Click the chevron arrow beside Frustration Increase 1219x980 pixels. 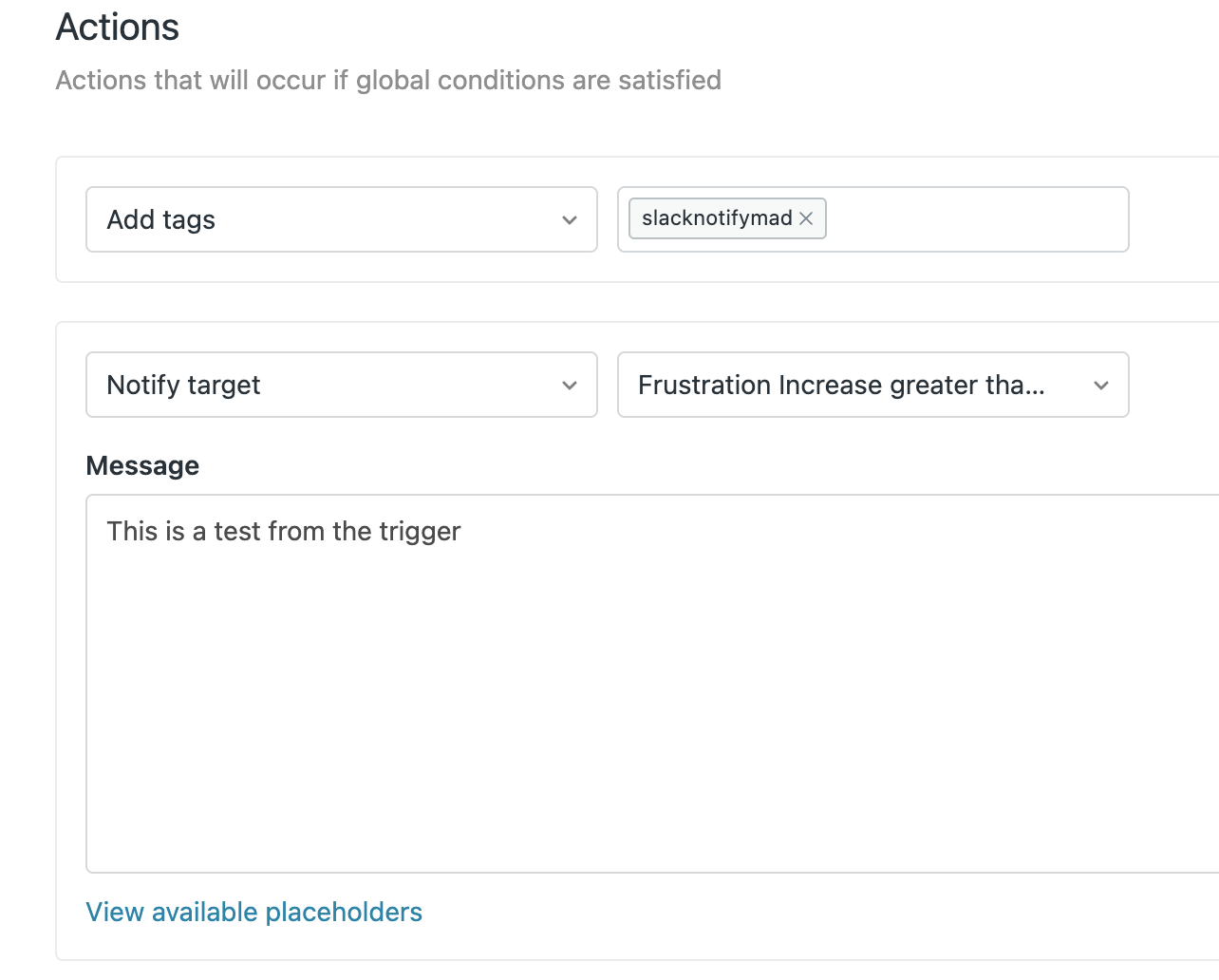(x=1101, y=386)
